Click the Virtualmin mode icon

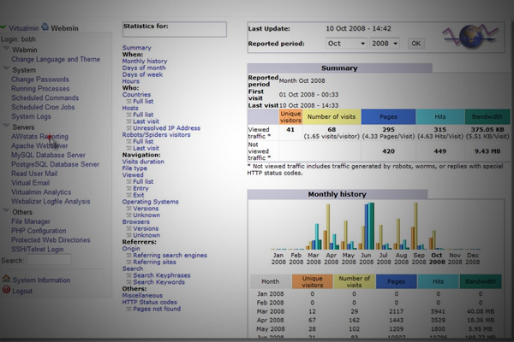click(4, 27)
